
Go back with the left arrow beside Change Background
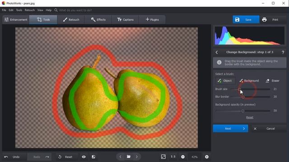point(217,52)
